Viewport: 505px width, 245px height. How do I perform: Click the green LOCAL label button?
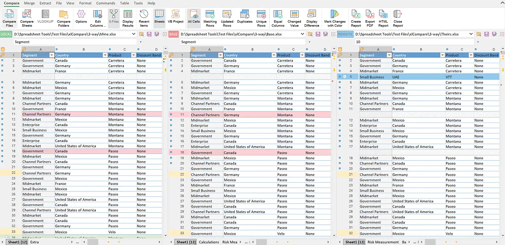(6, 34)
